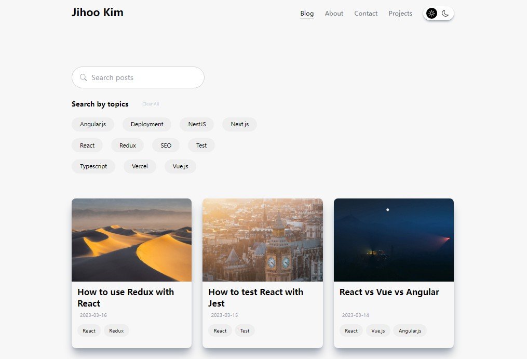
Task: Toggle the Vercel topic chip
Action: 140,166
